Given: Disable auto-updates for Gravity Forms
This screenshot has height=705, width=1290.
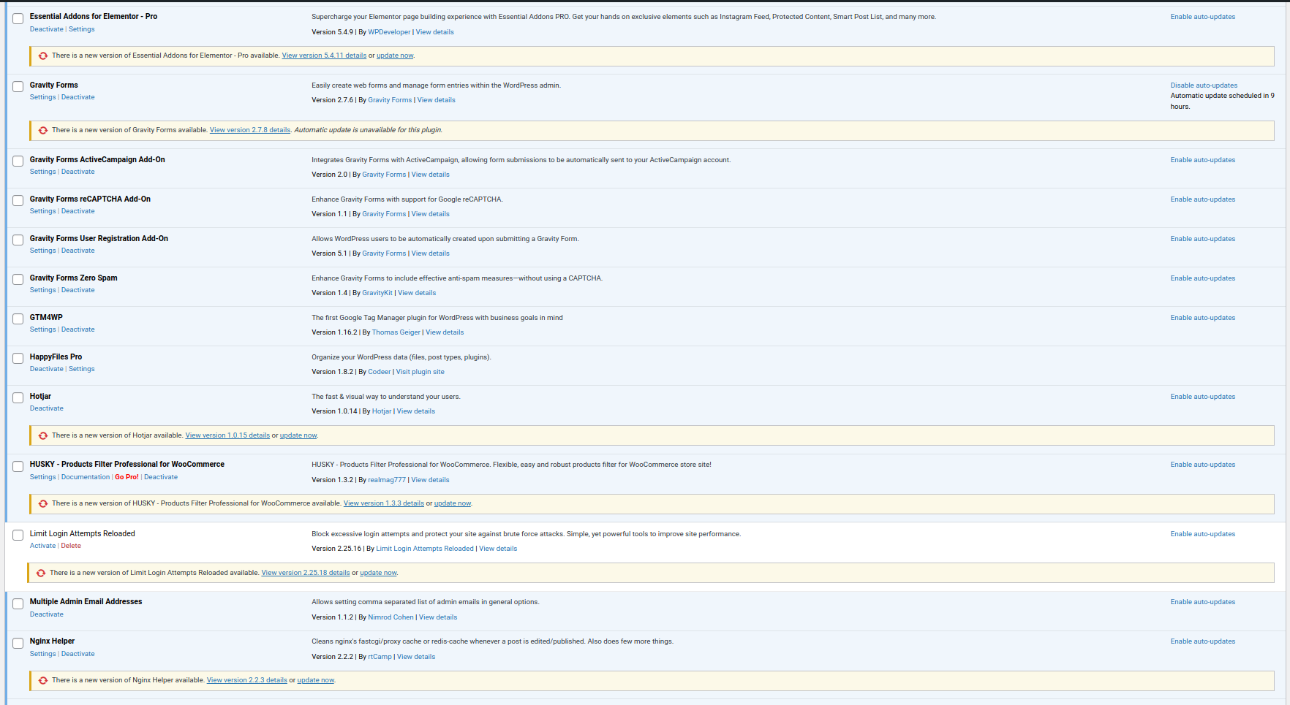Looking at the screenshot, I should (1204, 85).
